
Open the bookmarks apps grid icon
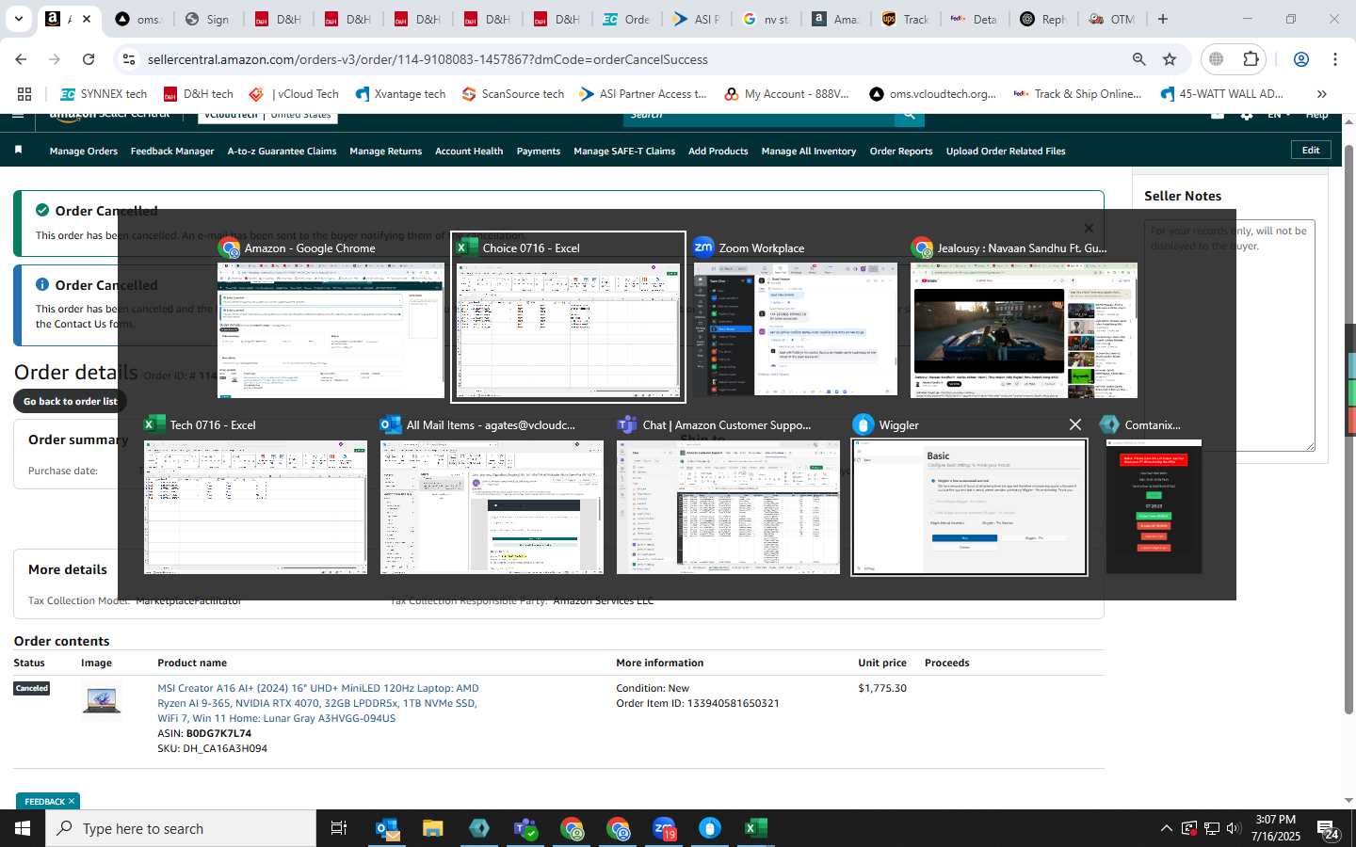coord(24,94)
